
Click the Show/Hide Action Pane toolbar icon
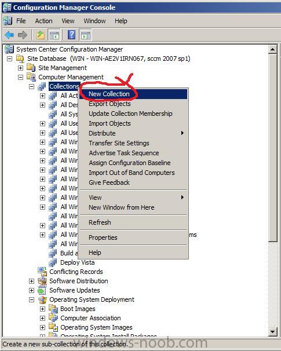pyautogui.click(x=86, y=35)
